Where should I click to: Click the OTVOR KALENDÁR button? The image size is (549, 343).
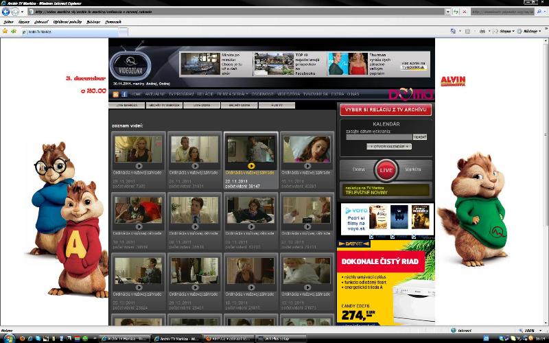point(389,146)
